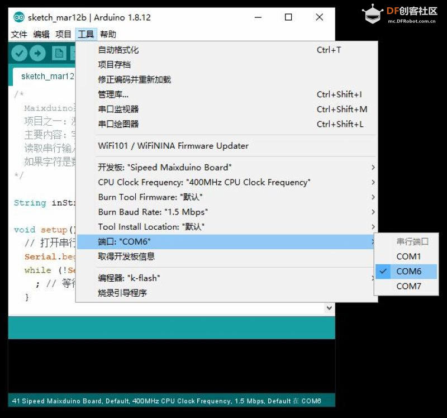This screenshot has width=447, height=418.
Task: Click the Verify checkmark toolbar icon
Action: coord(19,53)
